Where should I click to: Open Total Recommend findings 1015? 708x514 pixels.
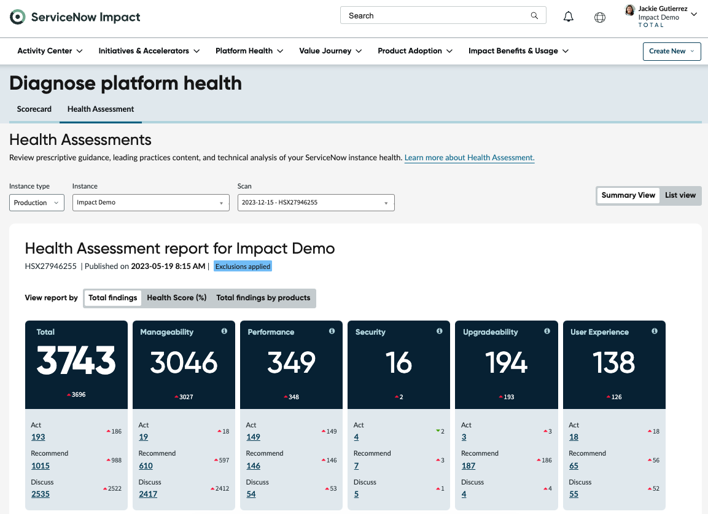40,465
